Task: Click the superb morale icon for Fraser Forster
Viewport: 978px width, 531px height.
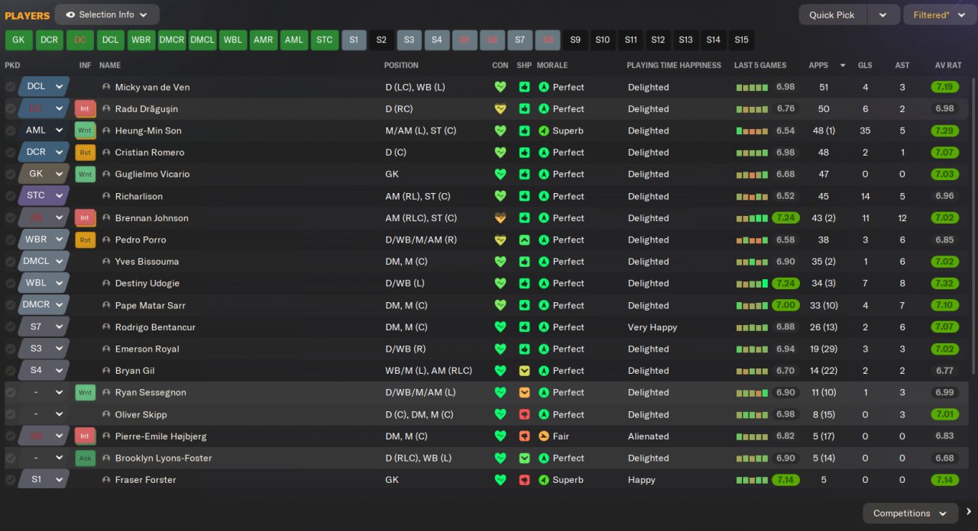Action: click(543, 480)
